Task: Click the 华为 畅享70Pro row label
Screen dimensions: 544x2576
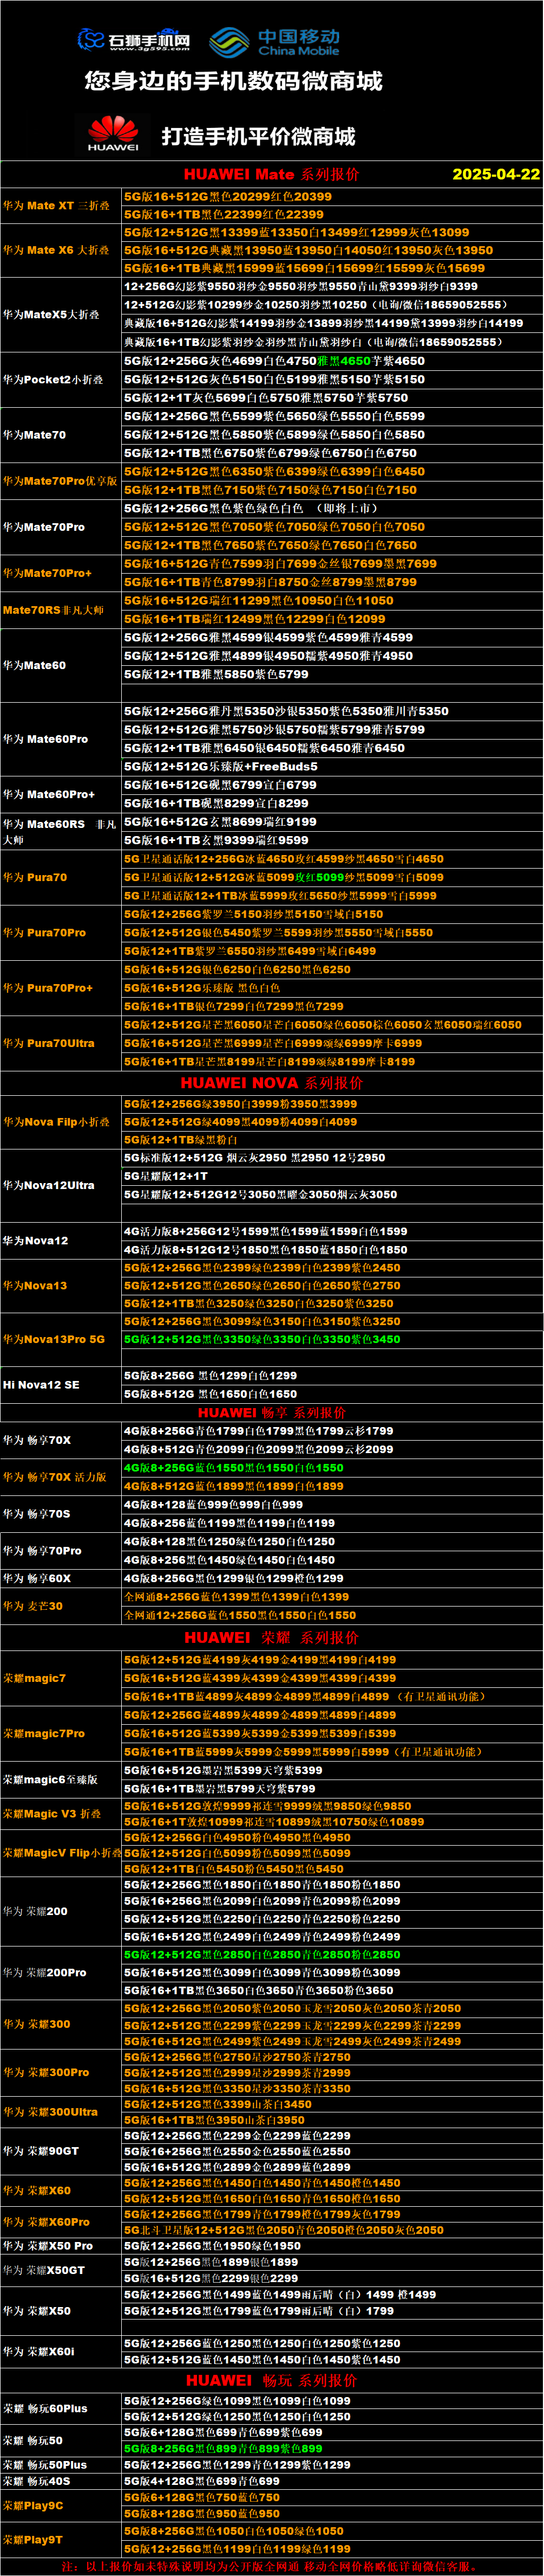Action: 42,1551
